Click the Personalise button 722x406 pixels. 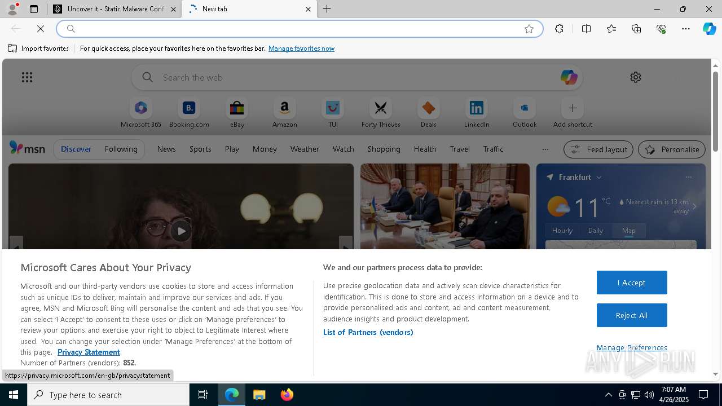tap(672, 149)
